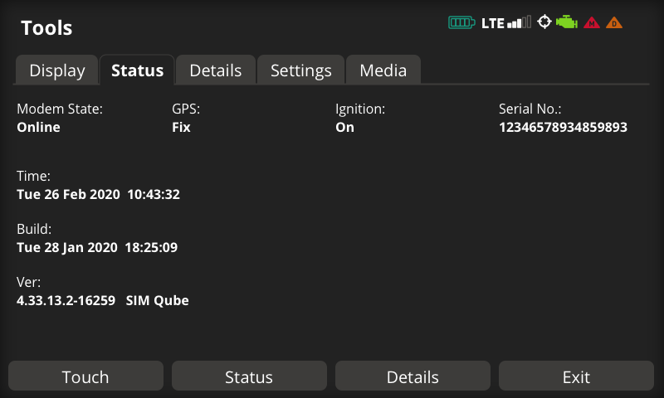Image resolution: width=664 pixels, height=398 pixels.
Task: Click the orange D warning triangle
Action: click(x=614, y=23)
